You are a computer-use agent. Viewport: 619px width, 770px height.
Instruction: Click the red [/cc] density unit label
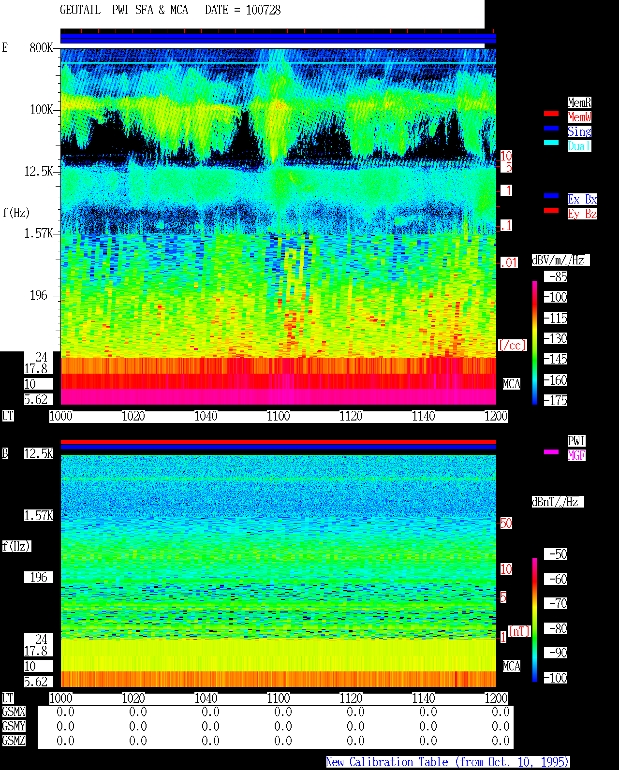(x=512, y=346)
